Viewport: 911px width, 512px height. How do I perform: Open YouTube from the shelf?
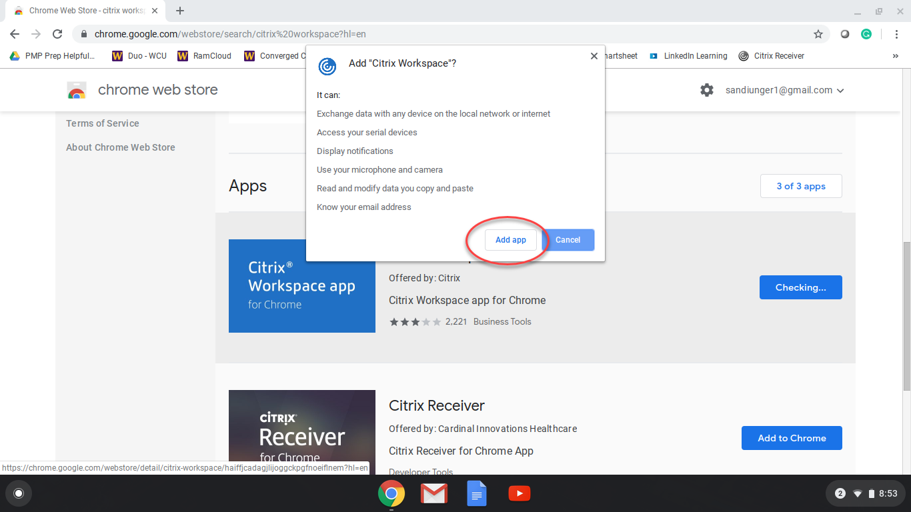point(519,493)
